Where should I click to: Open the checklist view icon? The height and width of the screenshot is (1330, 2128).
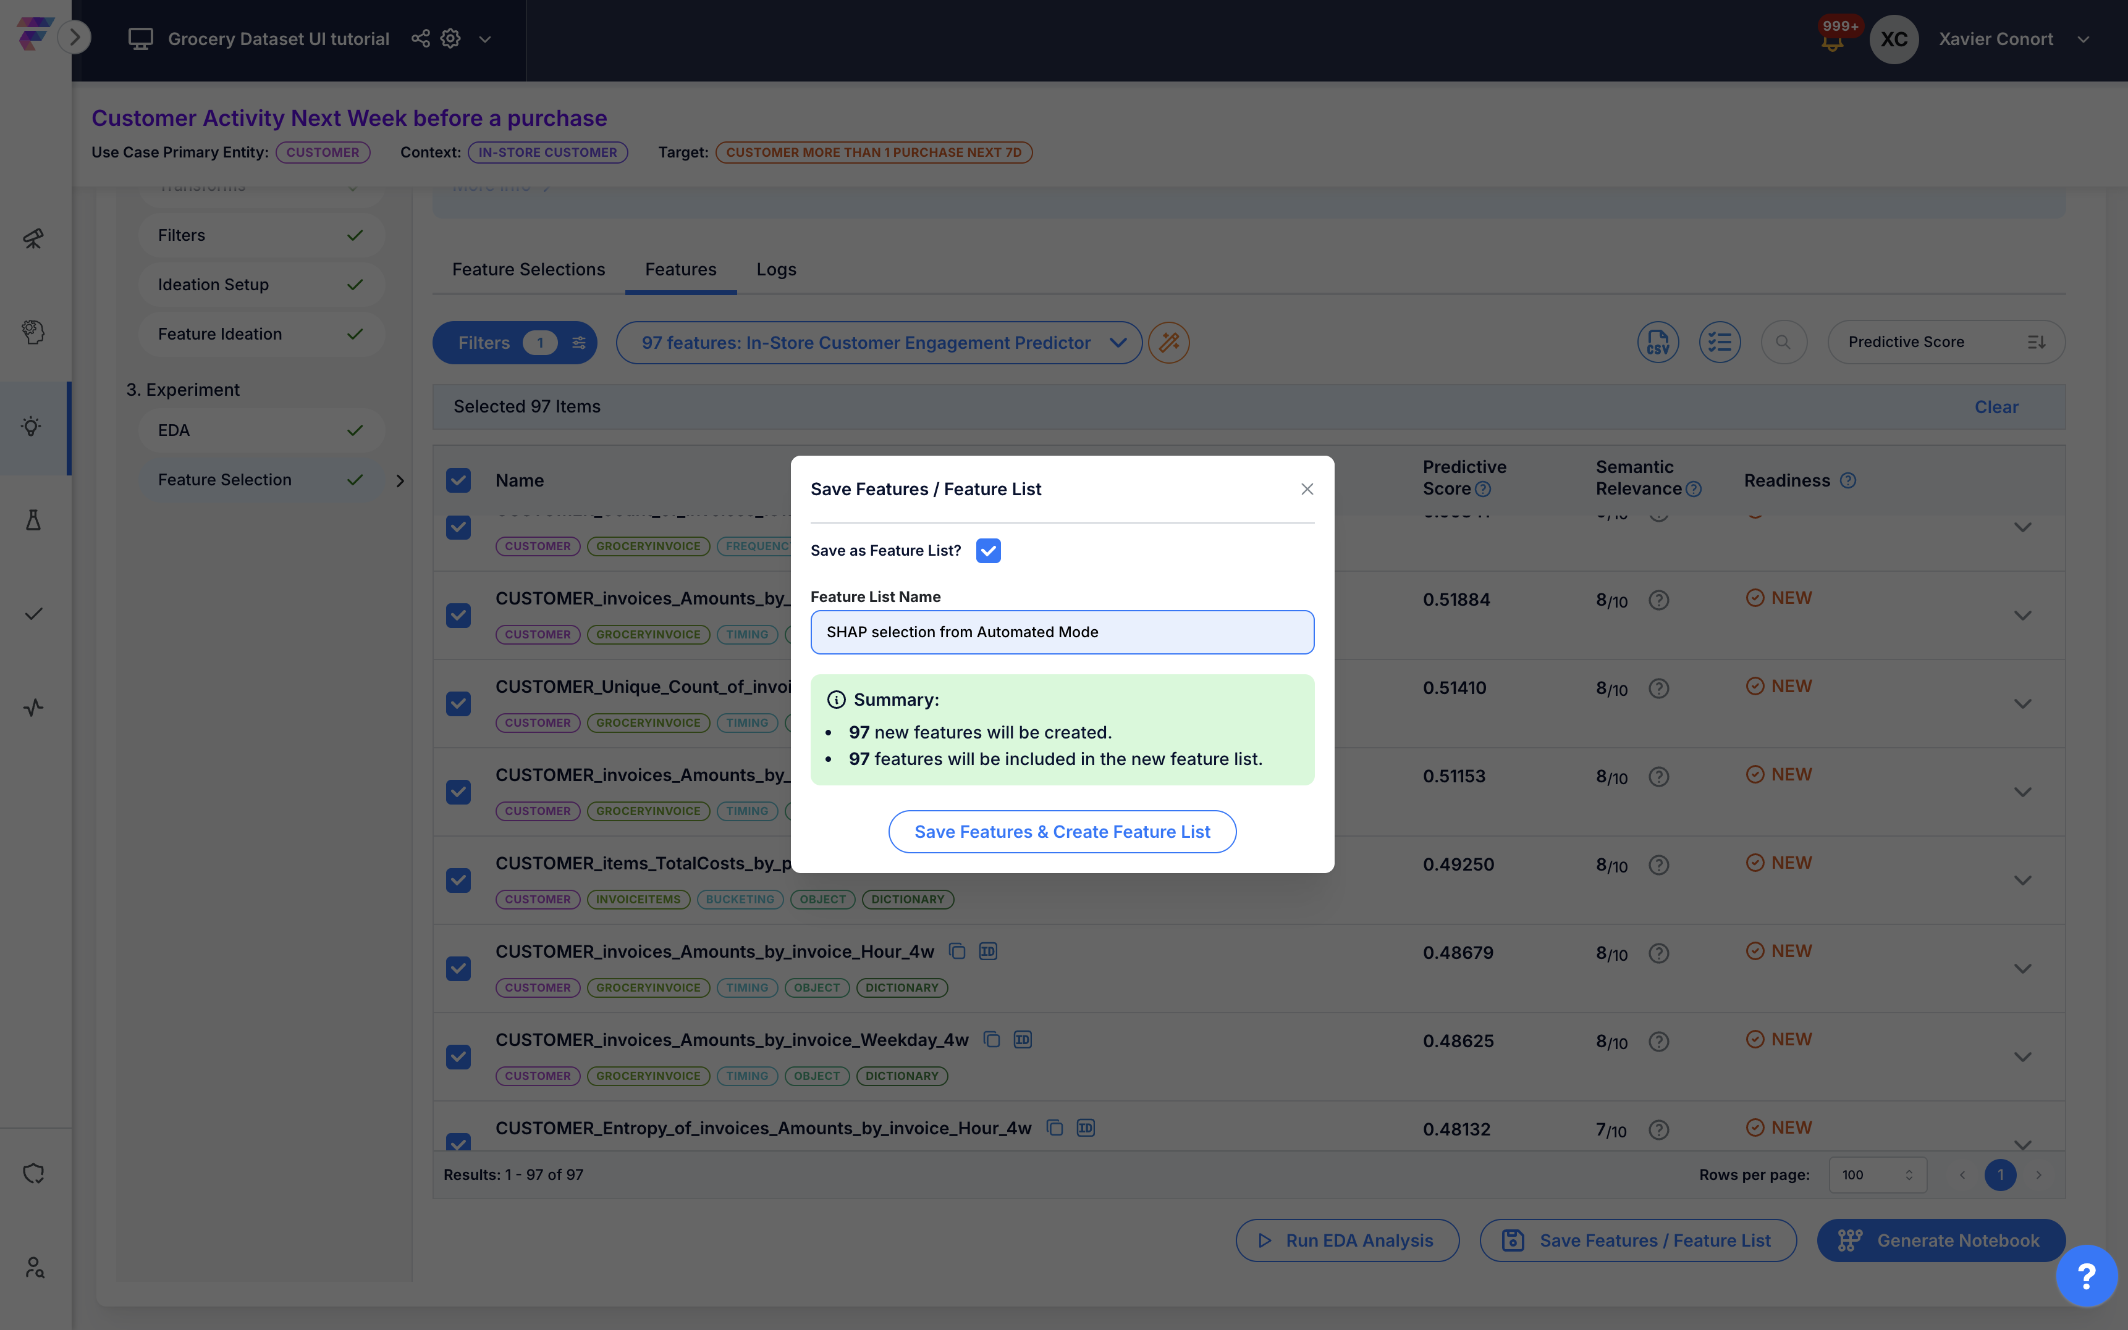[1720, 342]
